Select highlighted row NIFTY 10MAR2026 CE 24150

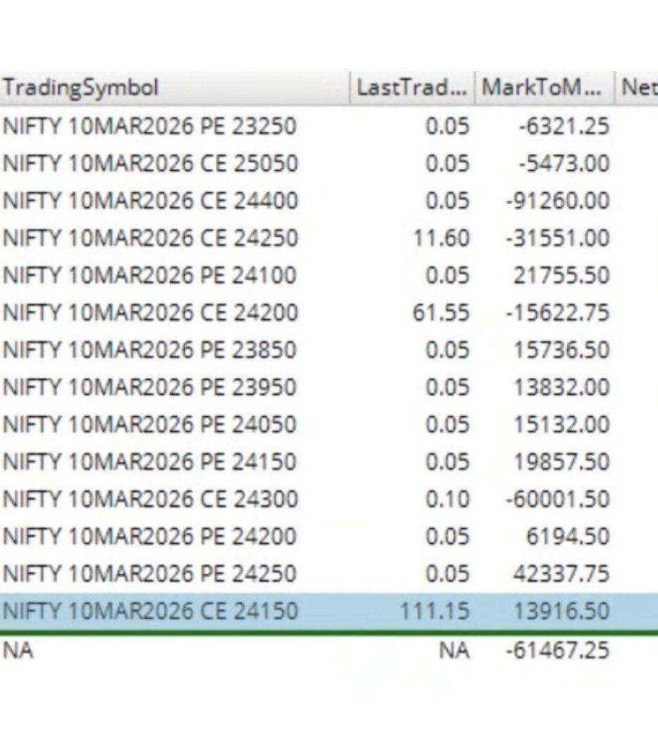pyautogui.click(x=329, y=612)
